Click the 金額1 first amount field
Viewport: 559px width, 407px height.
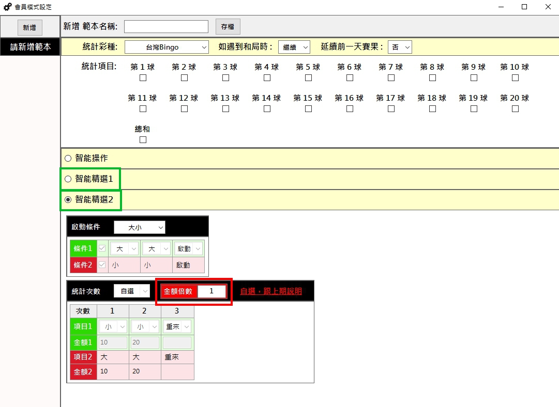point(112,342)
